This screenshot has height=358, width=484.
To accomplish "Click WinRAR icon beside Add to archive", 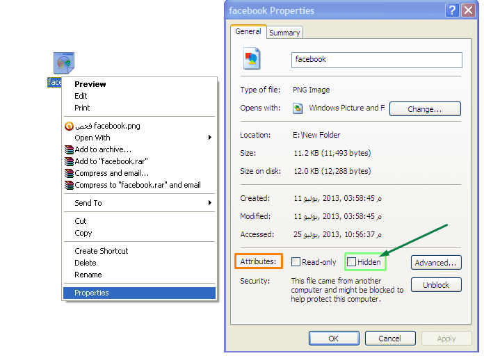I will tap(69, 149).
